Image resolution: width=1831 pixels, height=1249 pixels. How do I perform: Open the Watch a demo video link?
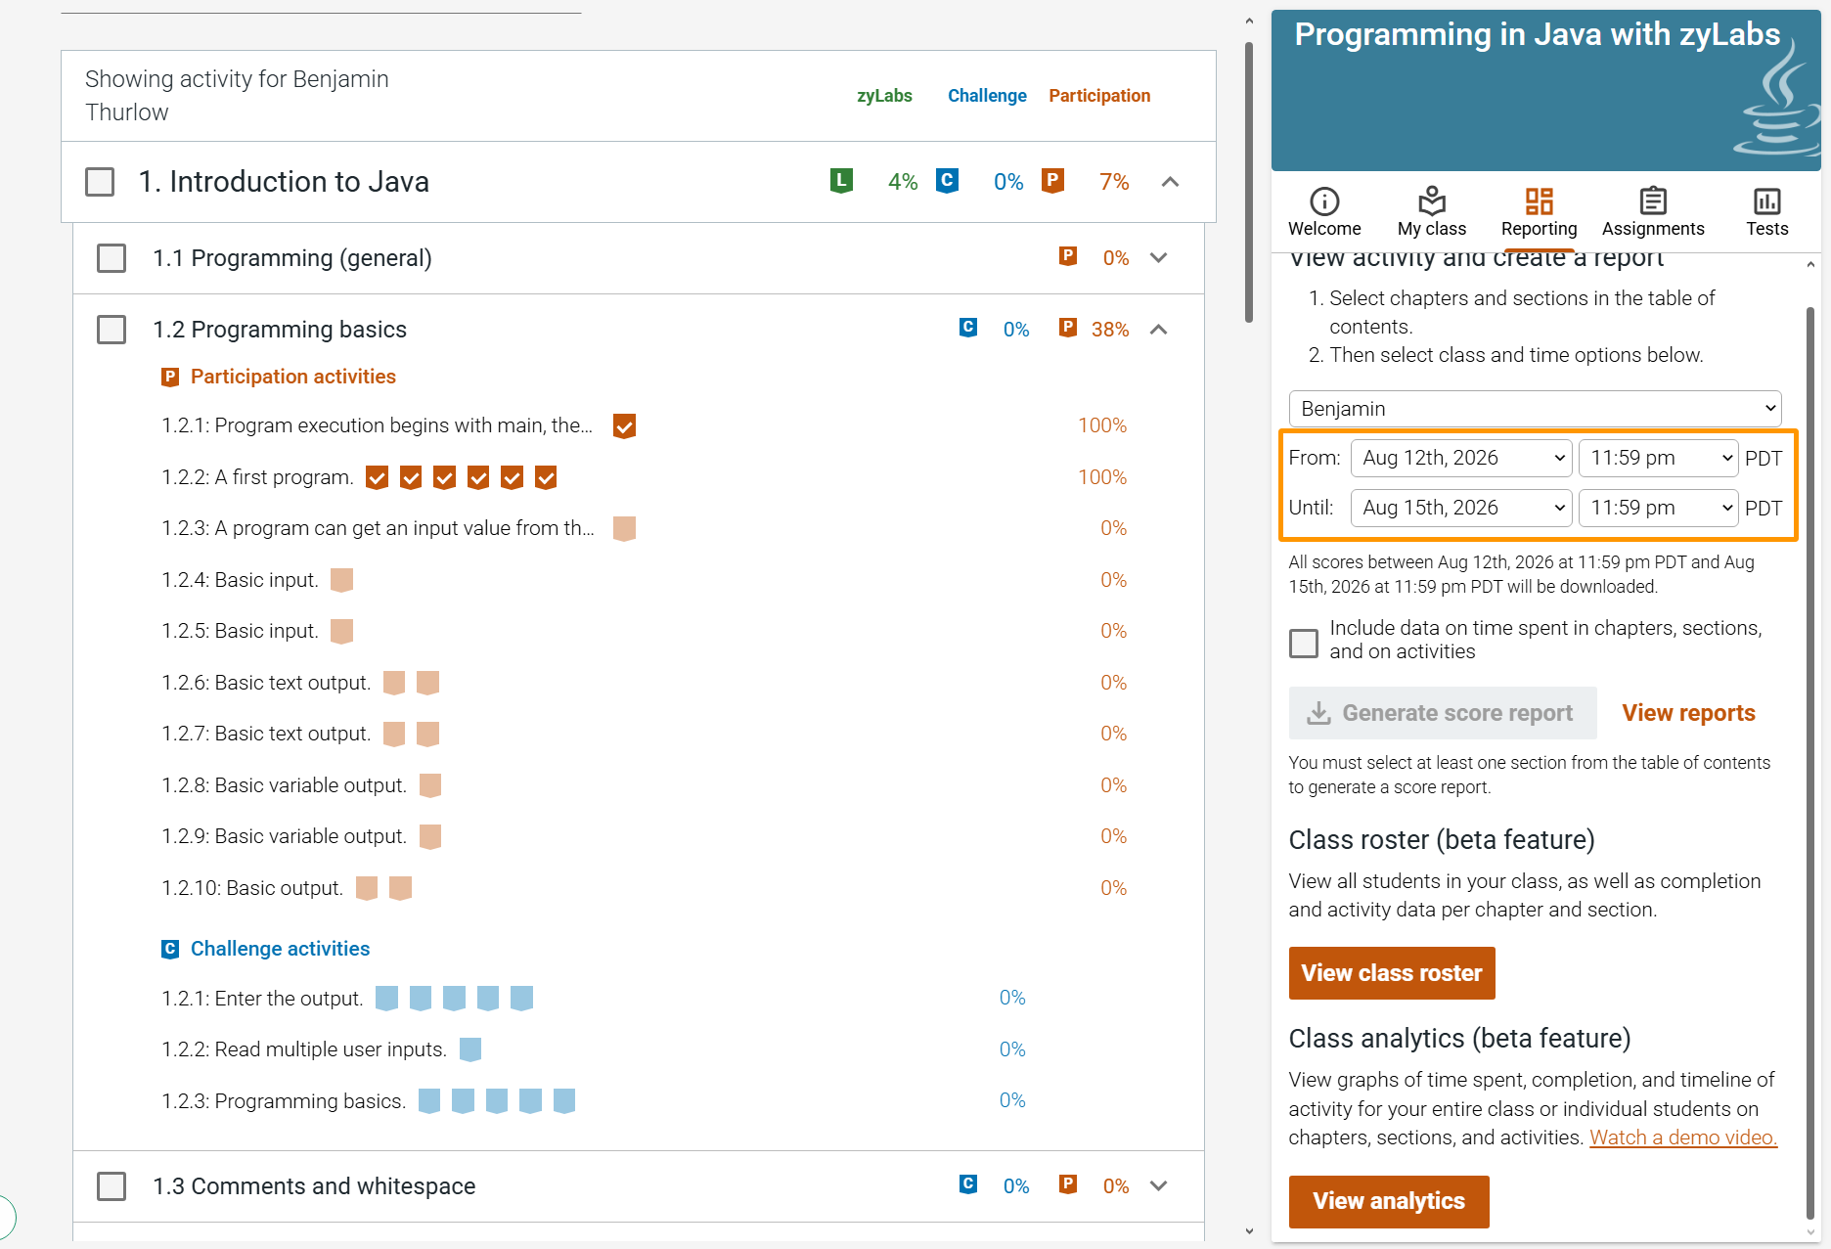[x=1683, y=1137]
